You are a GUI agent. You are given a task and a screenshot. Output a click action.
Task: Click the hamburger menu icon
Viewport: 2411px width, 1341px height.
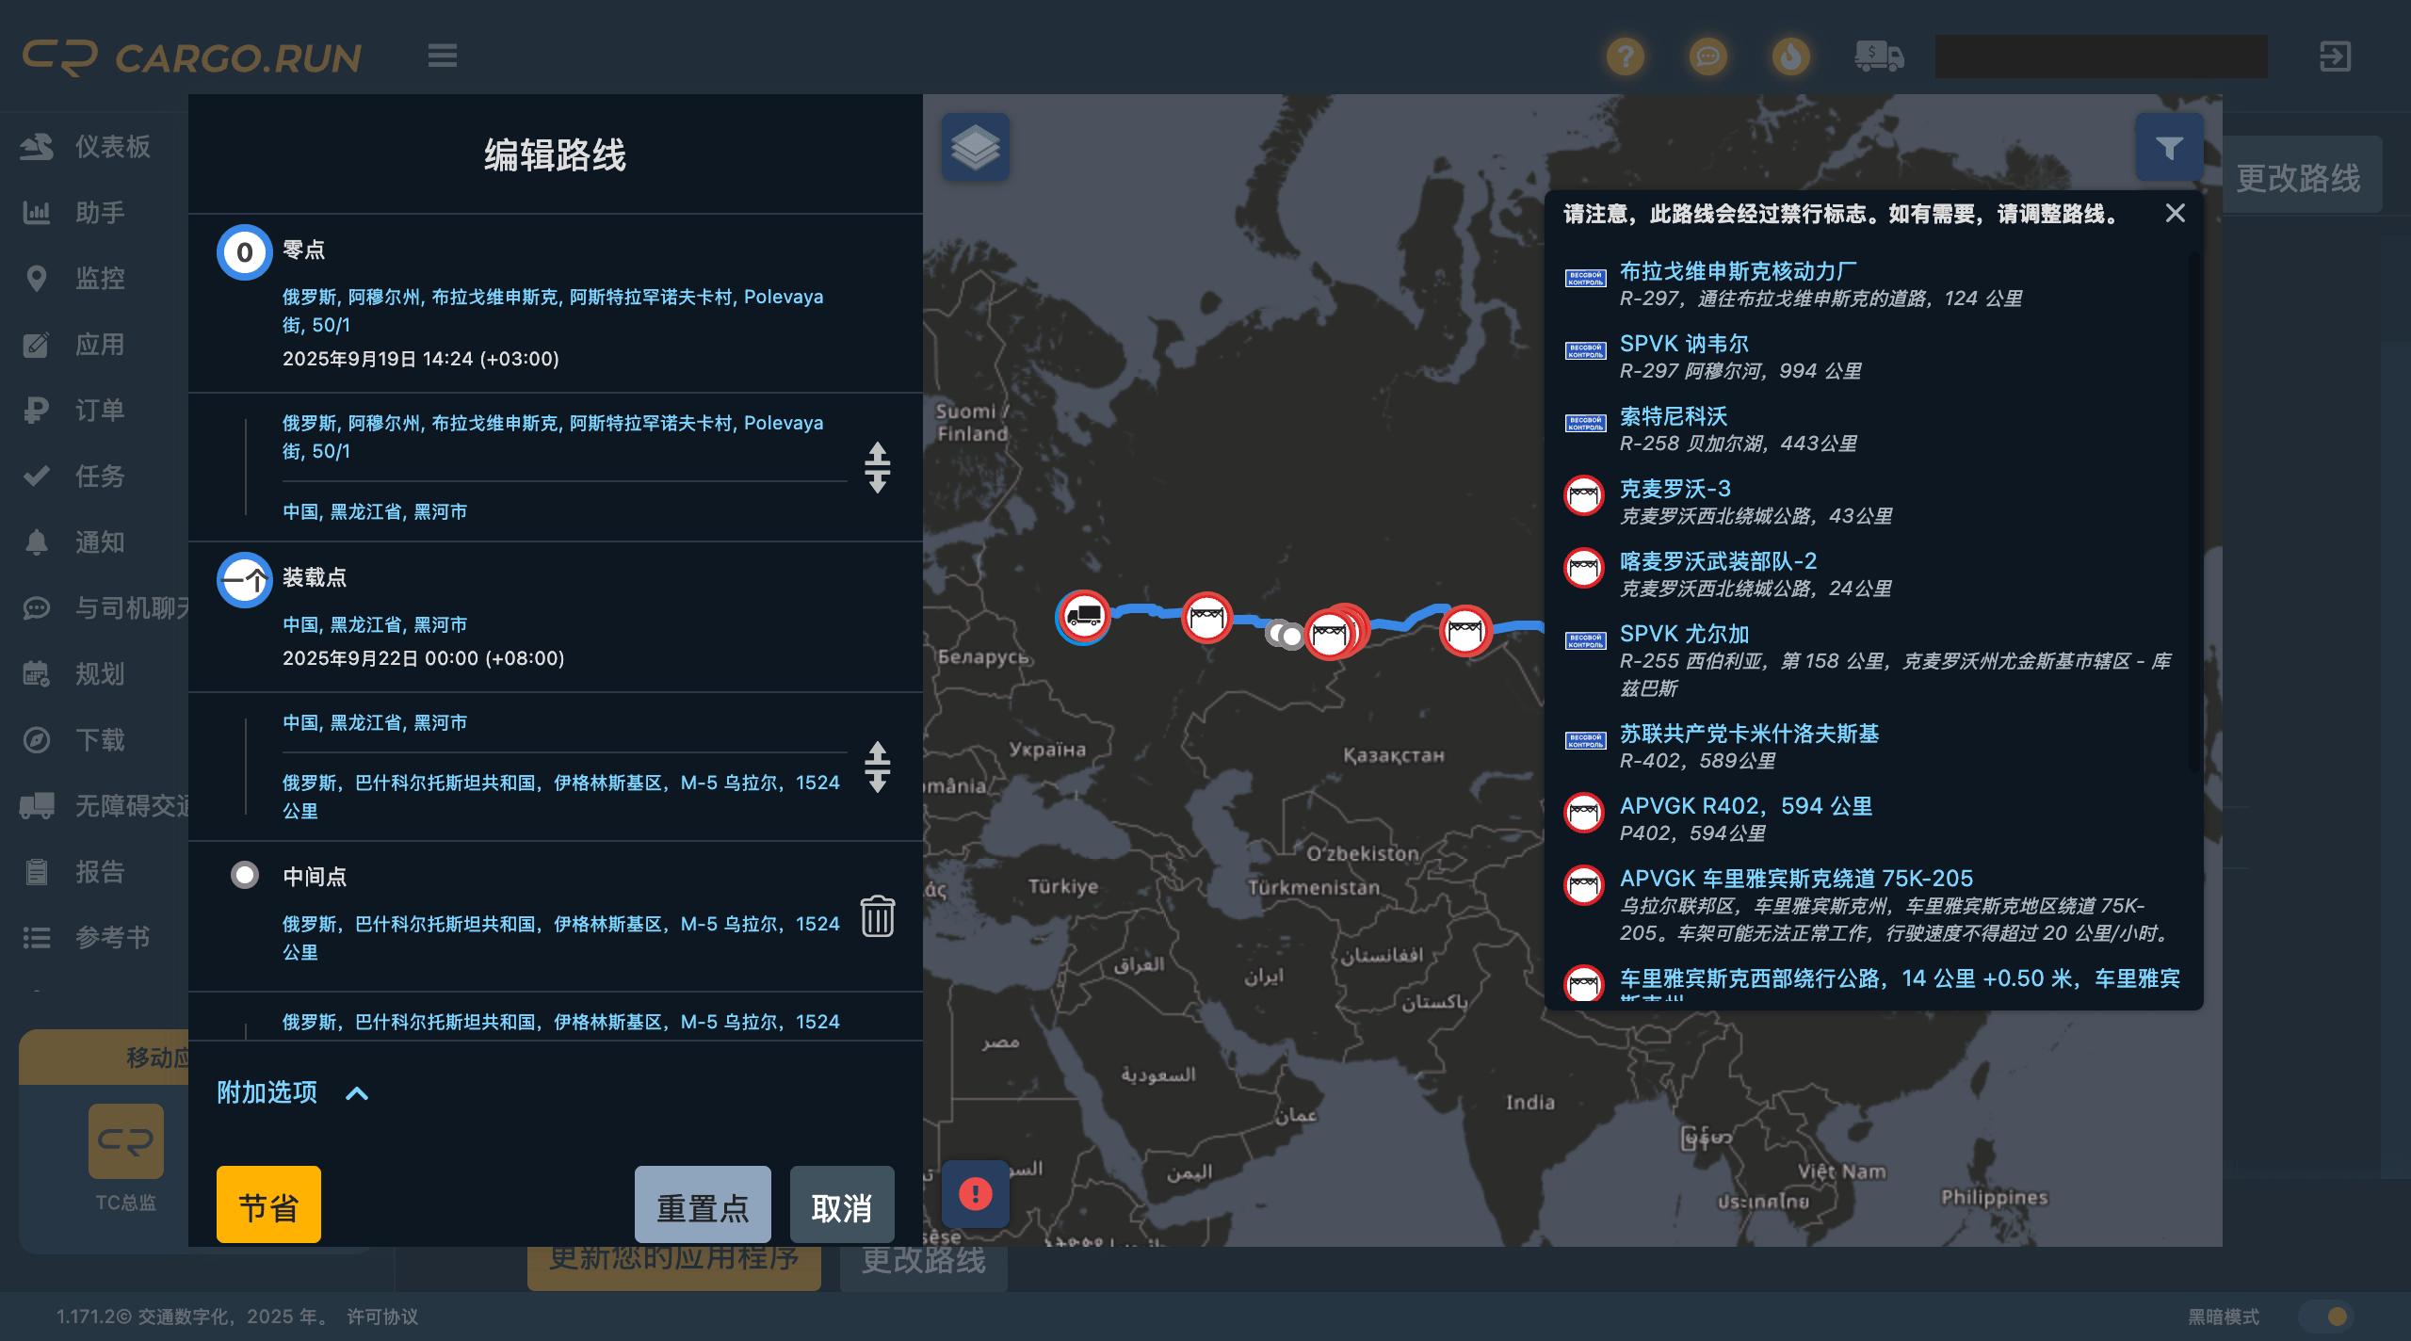point(442,57)
